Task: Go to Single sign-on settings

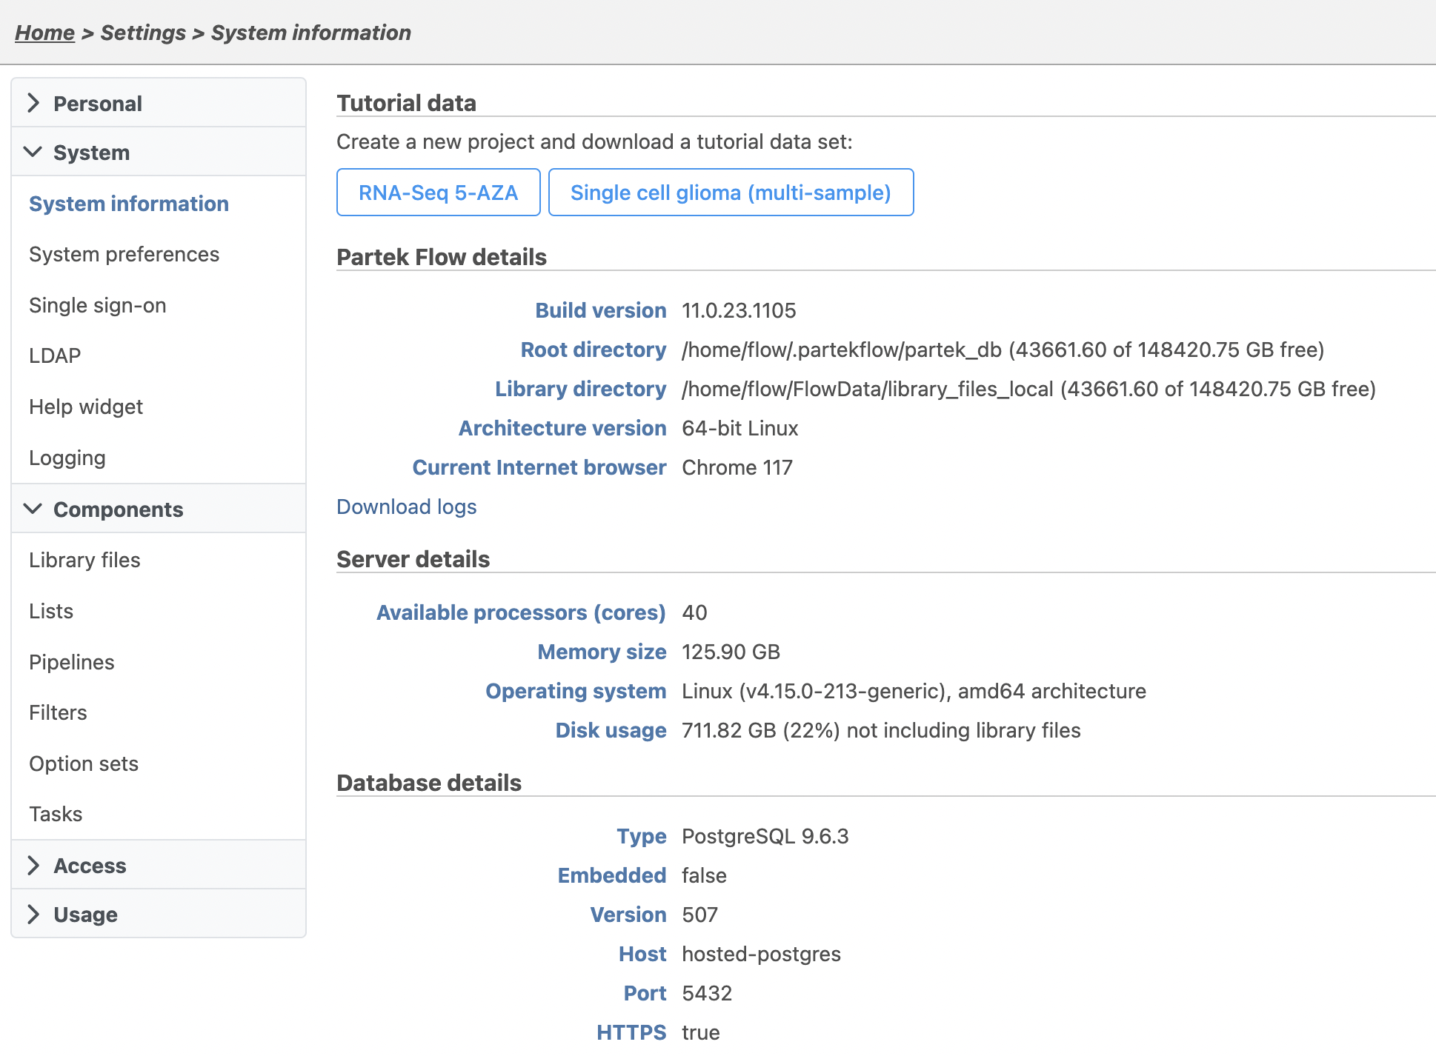Action: click(x=97, y=305)
